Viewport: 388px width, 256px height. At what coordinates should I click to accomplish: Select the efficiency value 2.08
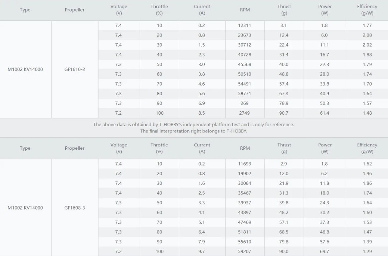click(x=367, y=35)
